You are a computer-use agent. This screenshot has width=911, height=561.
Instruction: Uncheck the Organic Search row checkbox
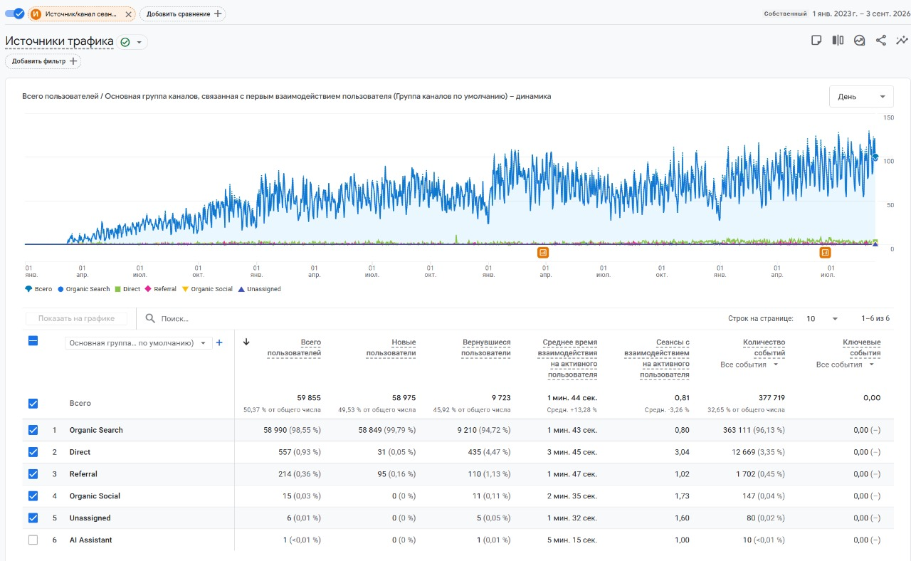click(33, 430)
